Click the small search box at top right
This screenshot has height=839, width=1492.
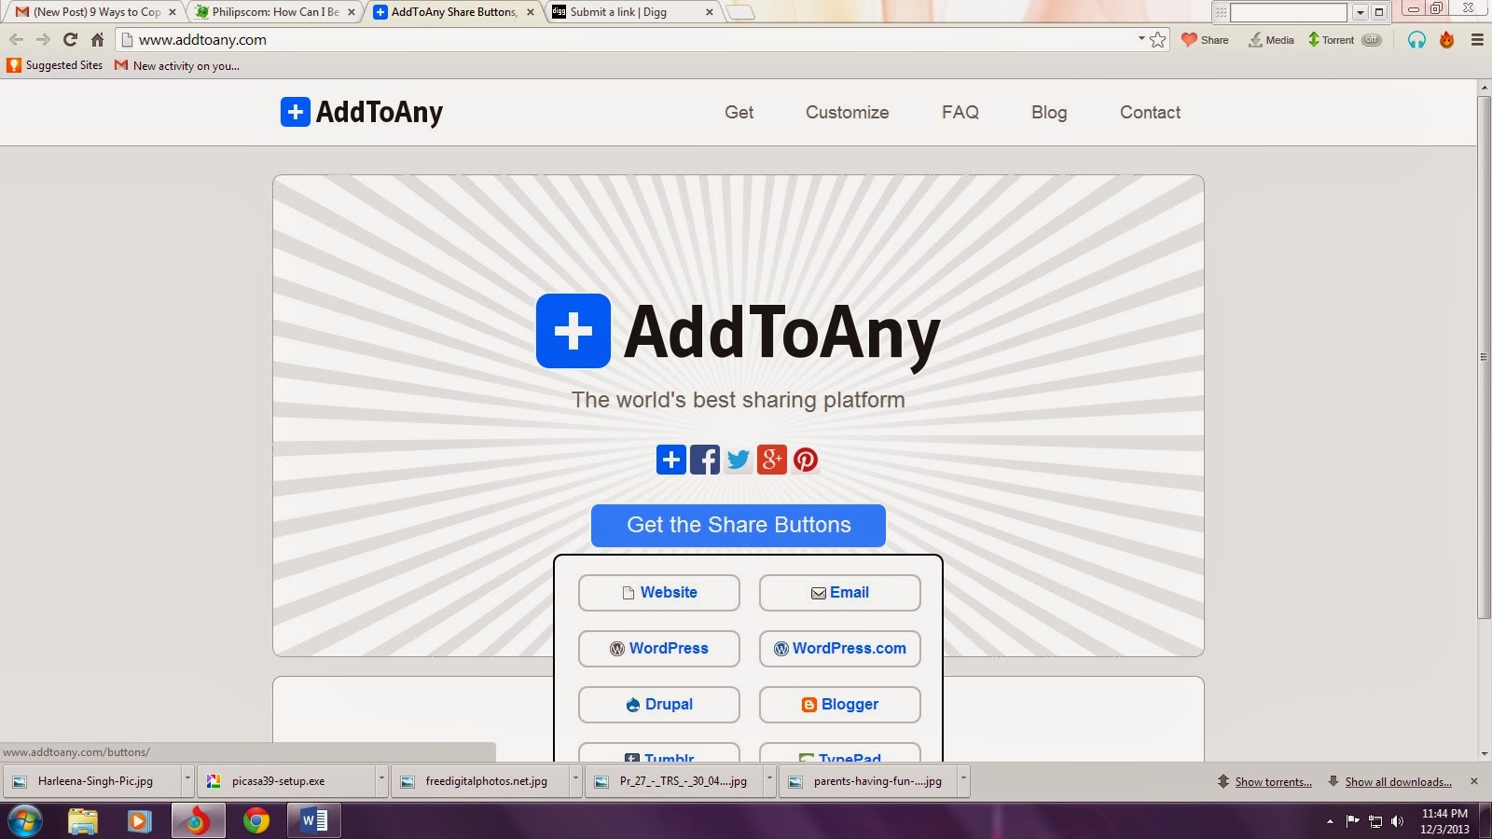point(1288,12)
